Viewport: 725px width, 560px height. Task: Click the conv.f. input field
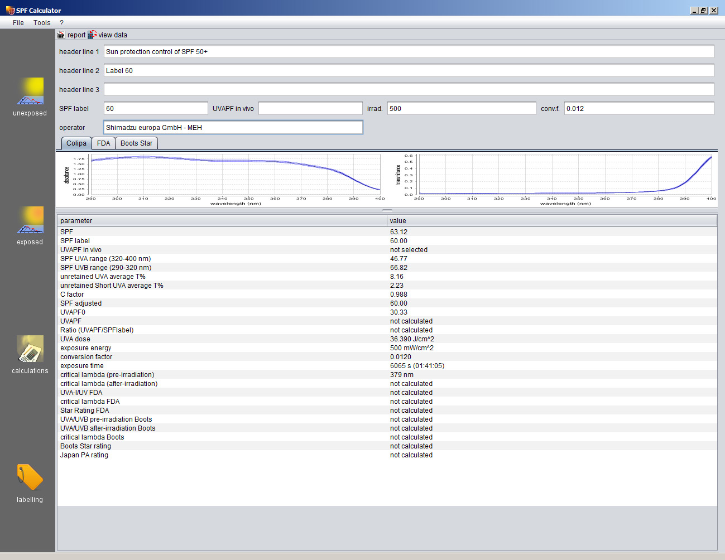point(639,109)
